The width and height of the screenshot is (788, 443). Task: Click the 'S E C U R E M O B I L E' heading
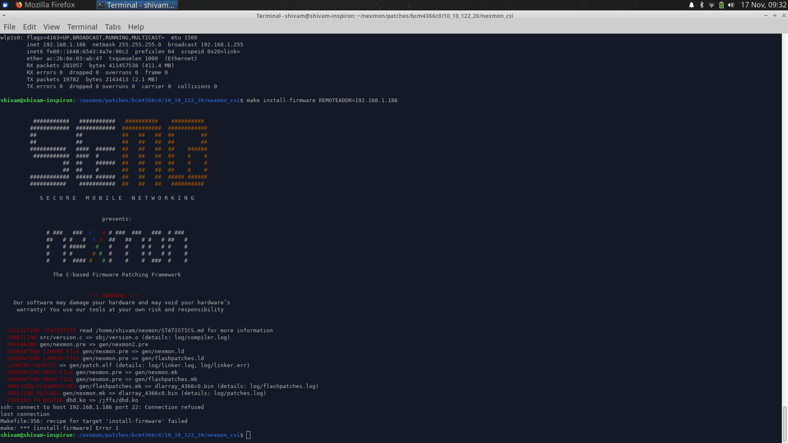(117, 198)
